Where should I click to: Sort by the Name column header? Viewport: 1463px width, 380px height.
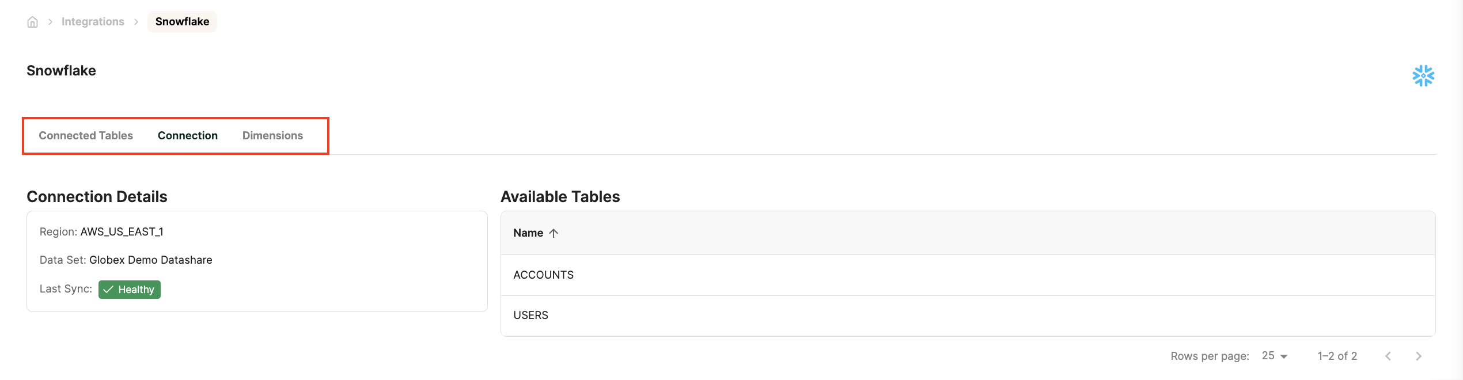click(528, 233)
